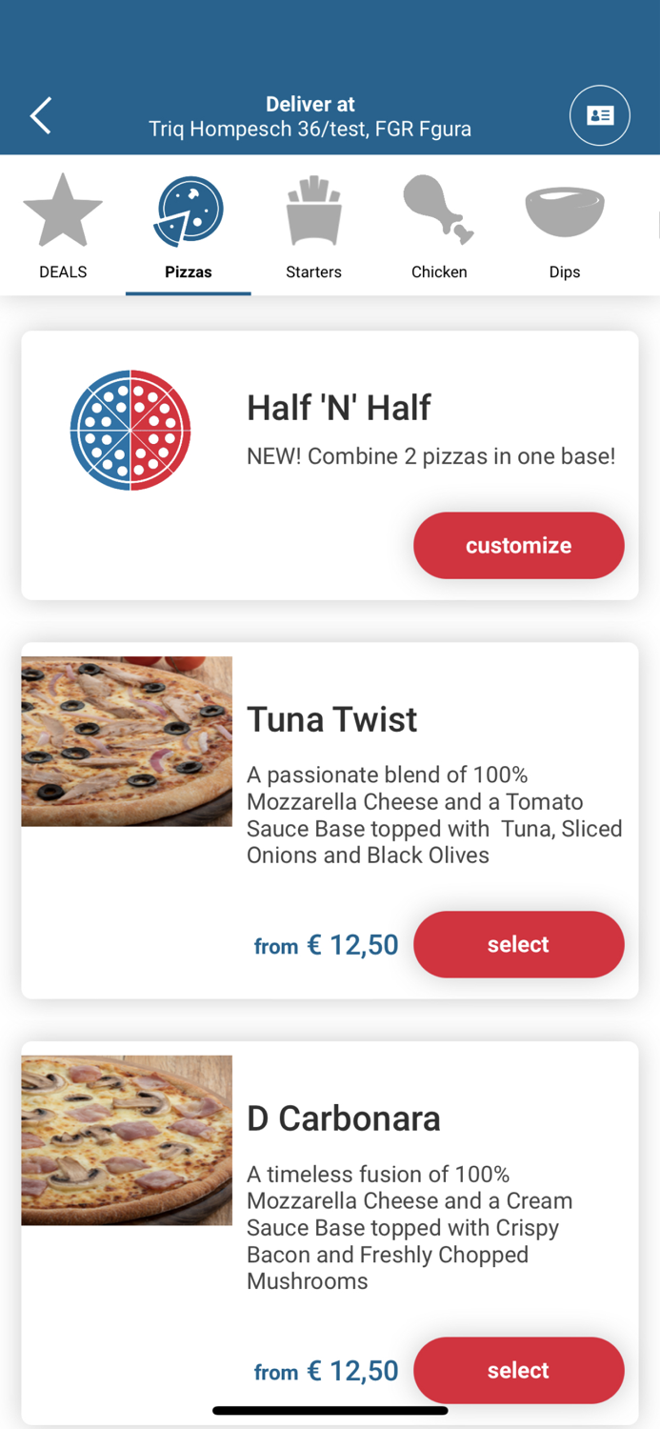Open the Dips bowl icon
The width and height of the screenshot is (660, 1429).
(565, 208)
